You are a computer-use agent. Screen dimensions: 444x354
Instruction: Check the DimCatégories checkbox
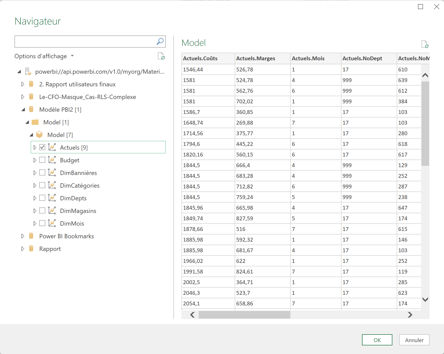[42, 185]
